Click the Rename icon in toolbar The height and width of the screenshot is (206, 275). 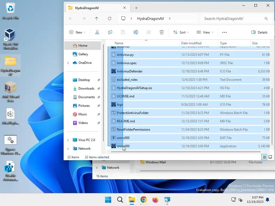tap(136, 32)
